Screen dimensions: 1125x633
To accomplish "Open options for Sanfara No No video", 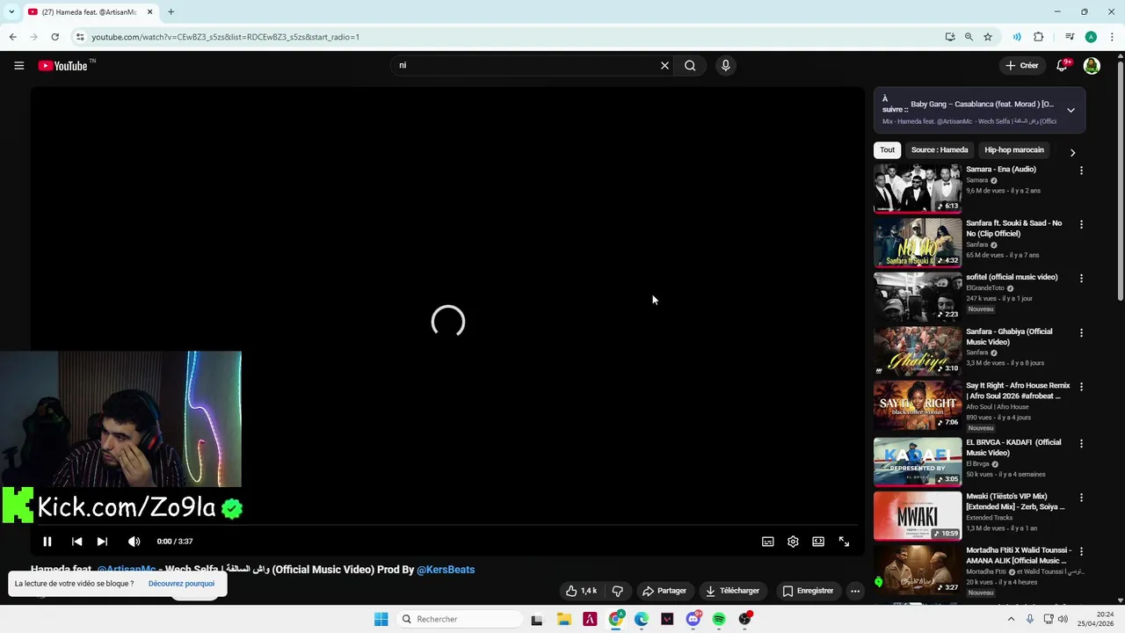I will pos(1081,224).
